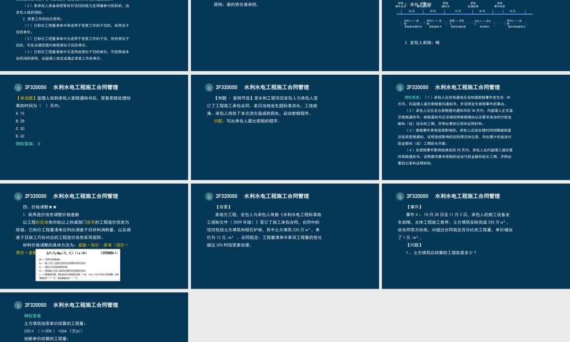The image size is (570, 342).
Task: Click the logo icon on the 【事件】 slide
Action: tap(400, 196)
